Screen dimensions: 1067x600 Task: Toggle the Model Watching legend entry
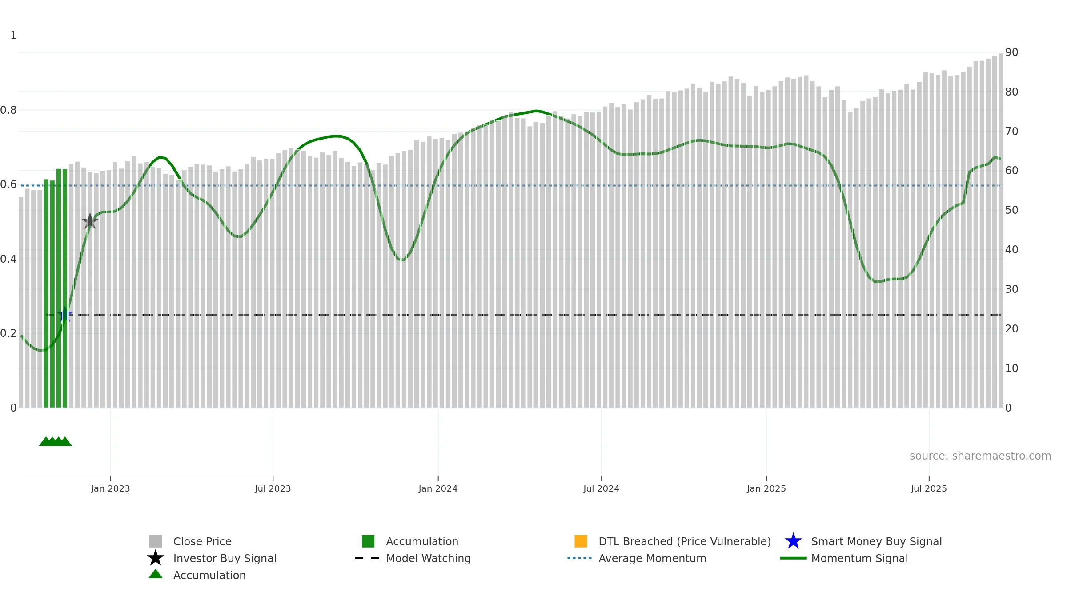[x=413, y=558]
